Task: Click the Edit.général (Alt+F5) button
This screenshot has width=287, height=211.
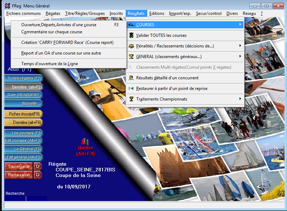Action: pos(24,157)
